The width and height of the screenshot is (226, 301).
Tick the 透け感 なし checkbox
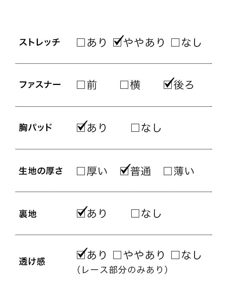point(175,254)
